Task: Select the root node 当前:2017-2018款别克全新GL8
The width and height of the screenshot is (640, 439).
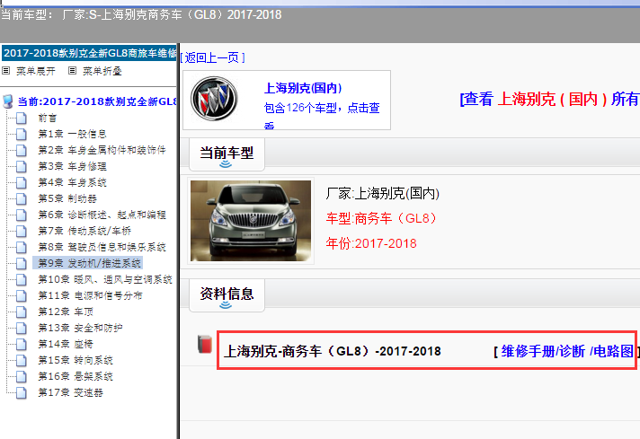Action: pos(97,101)
